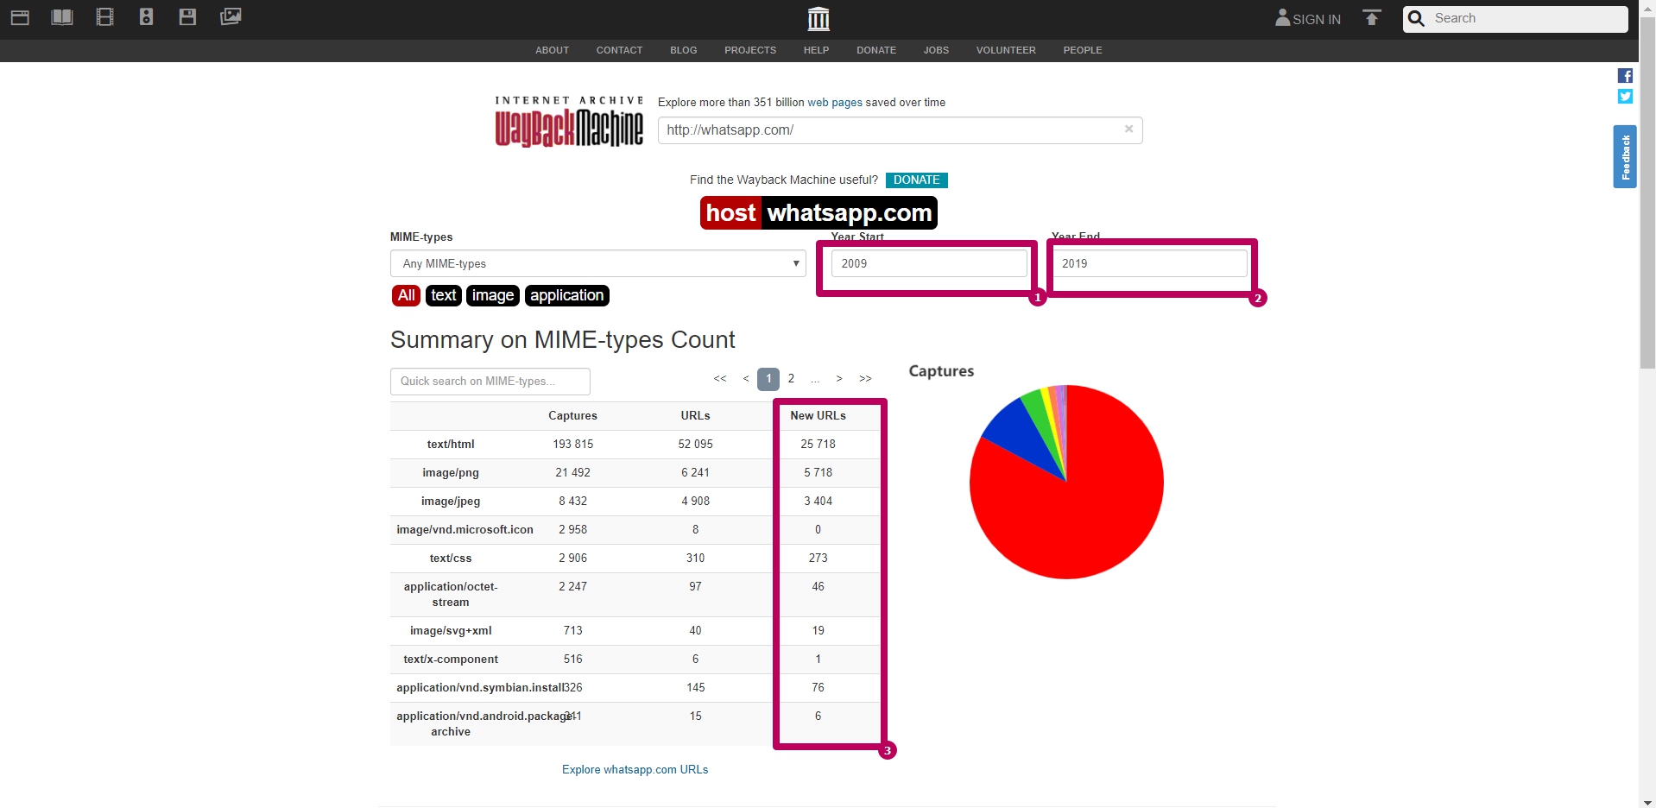Image resolution: width=1656 pixels, height=808 pixels.
Task: Open the Explore whatsapp.com URLs link
Action: click(635, 769)
